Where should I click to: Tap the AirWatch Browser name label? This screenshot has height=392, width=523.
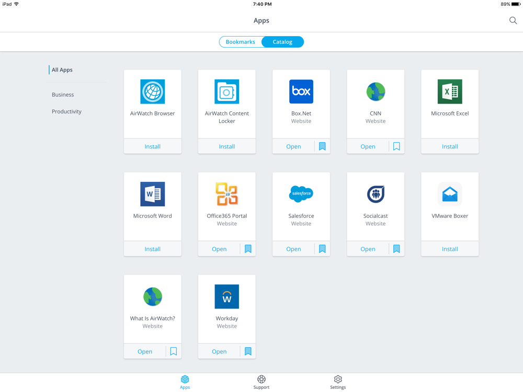152,113
